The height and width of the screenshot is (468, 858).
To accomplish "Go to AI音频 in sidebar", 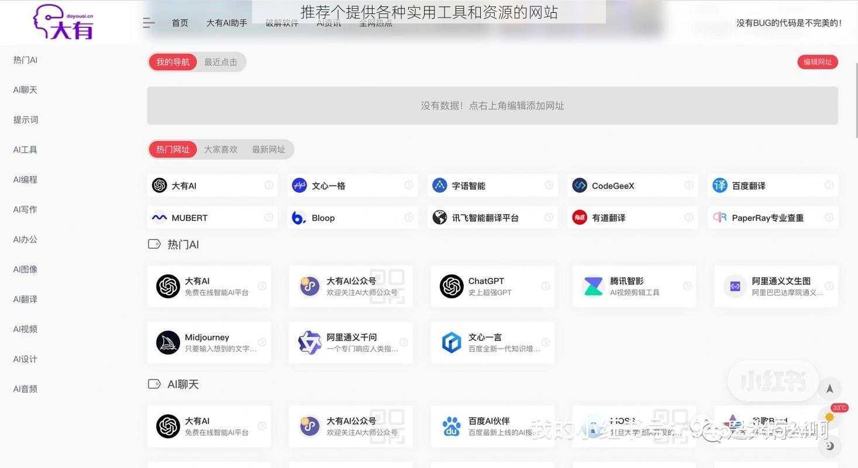I will (25, 388).
